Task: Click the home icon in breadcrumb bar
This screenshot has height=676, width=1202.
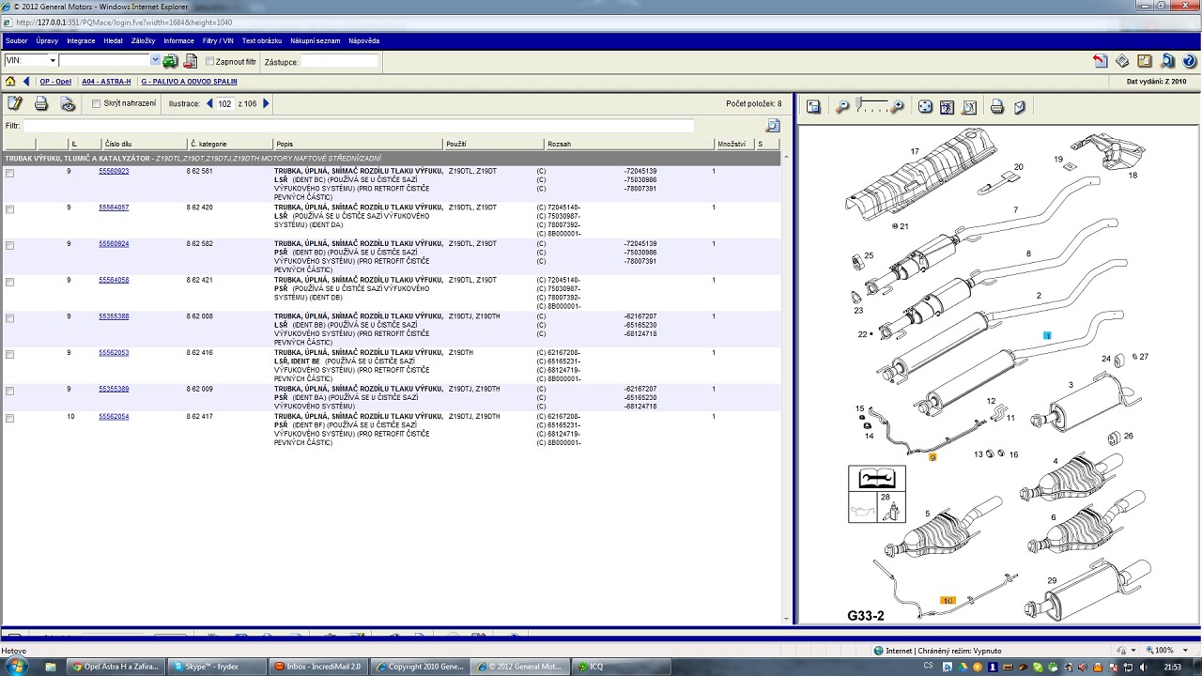Action: click(x=10, y=82)
